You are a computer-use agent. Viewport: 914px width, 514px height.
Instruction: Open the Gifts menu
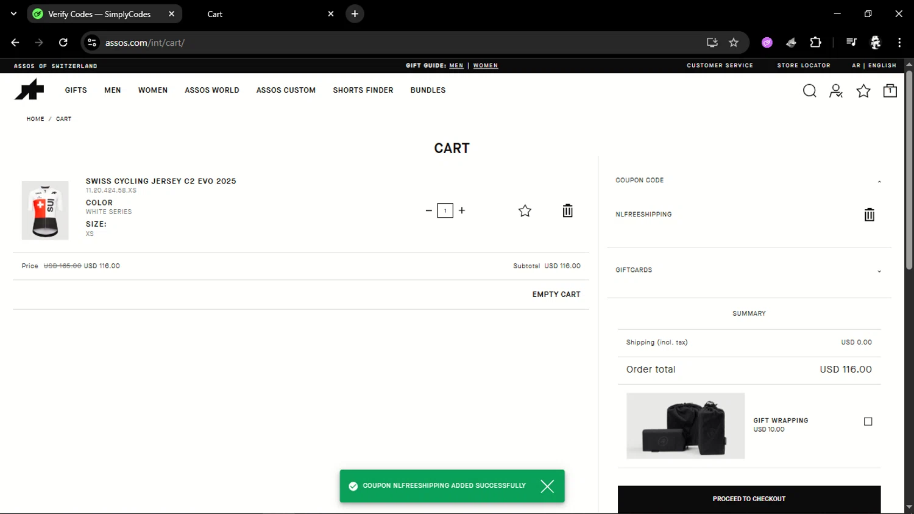click(76, 90)
